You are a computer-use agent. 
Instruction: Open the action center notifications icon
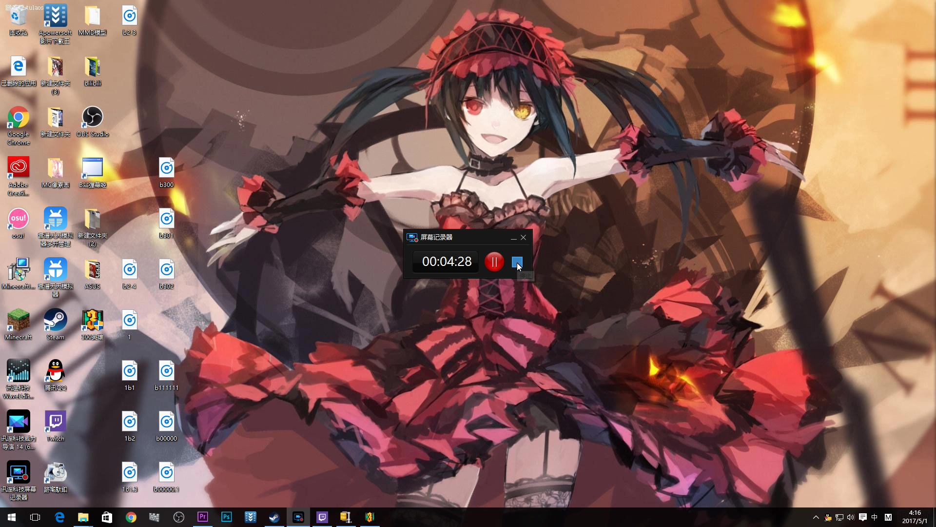point(862,517)
